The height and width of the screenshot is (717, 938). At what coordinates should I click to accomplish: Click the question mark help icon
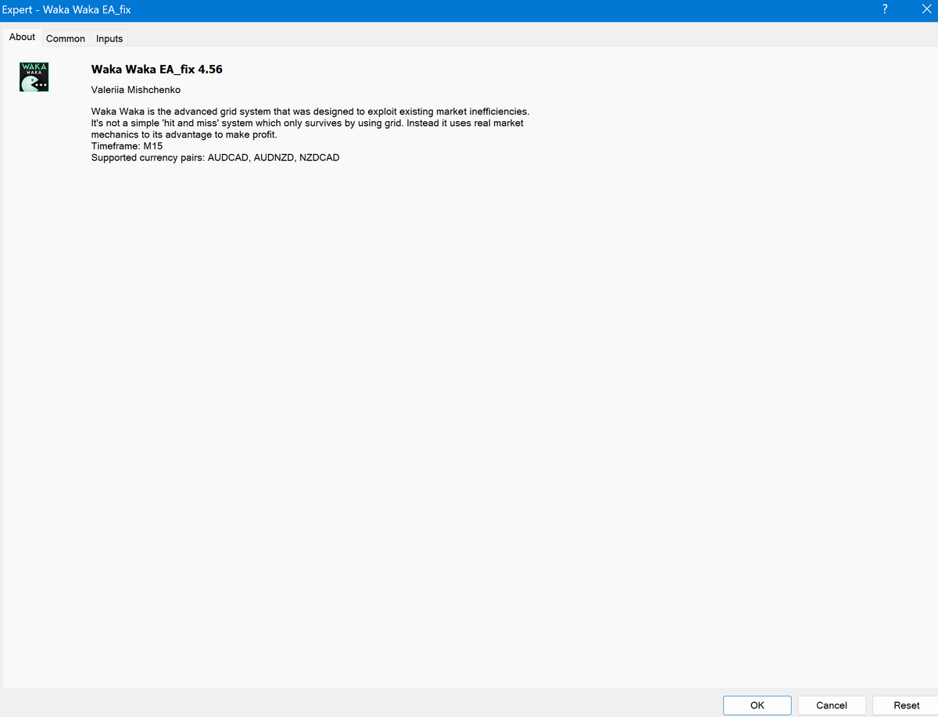pyautogui.click(x=884, y=9)
